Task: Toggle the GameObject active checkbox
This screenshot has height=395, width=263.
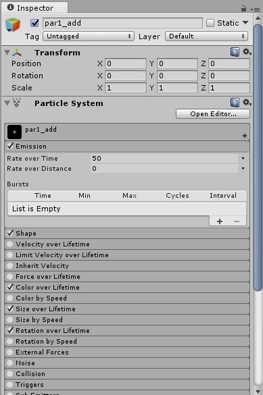Action: [x=34, y=23]
